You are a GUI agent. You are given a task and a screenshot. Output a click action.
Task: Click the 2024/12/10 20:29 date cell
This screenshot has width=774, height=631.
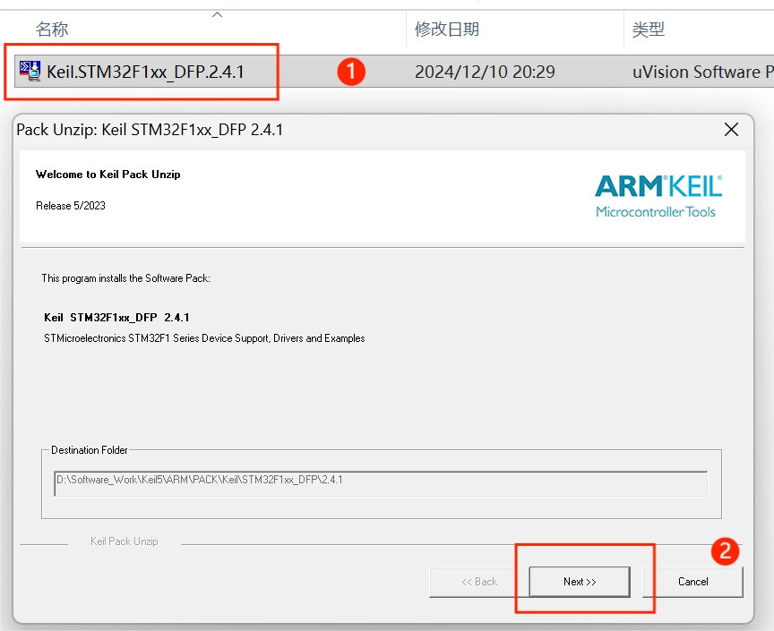point(485,72)
